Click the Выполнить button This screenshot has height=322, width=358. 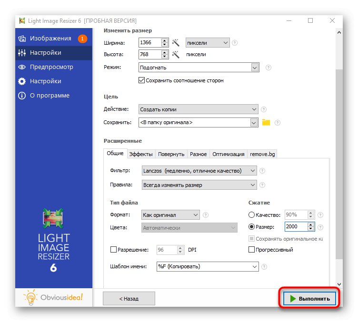pyautogui.click(x=309, y=299)
